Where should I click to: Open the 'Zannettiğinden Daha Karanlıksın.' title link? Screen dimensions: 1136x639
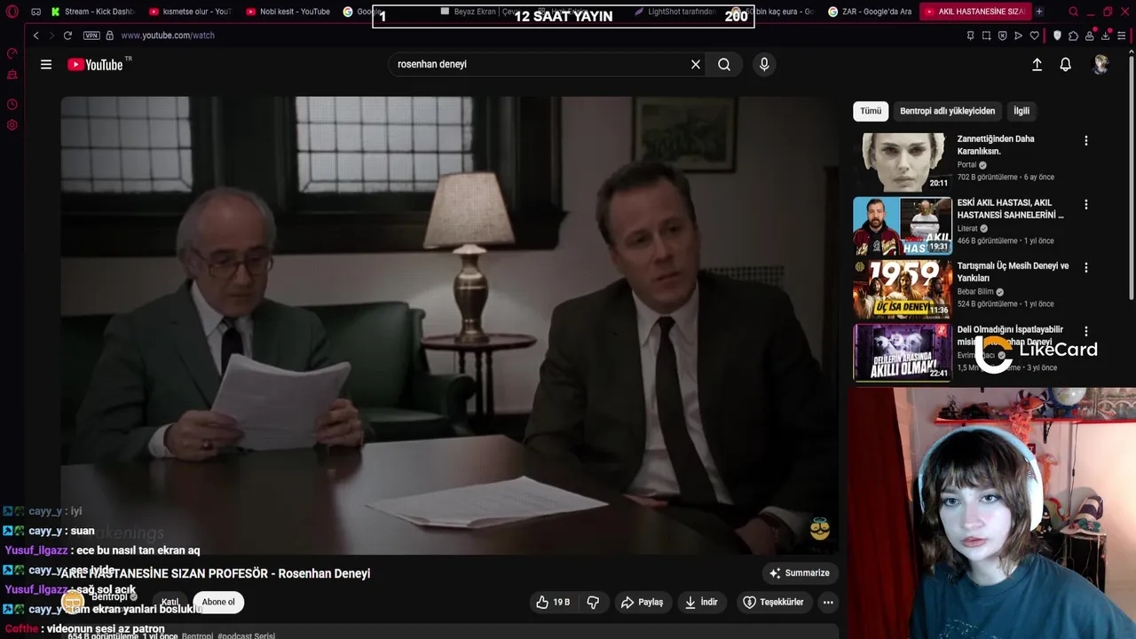click(996, 145)
